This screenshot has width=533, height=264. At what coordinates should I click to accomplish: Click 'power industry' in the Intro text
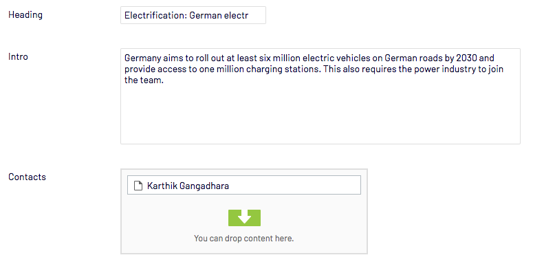[x=430, y=69]
